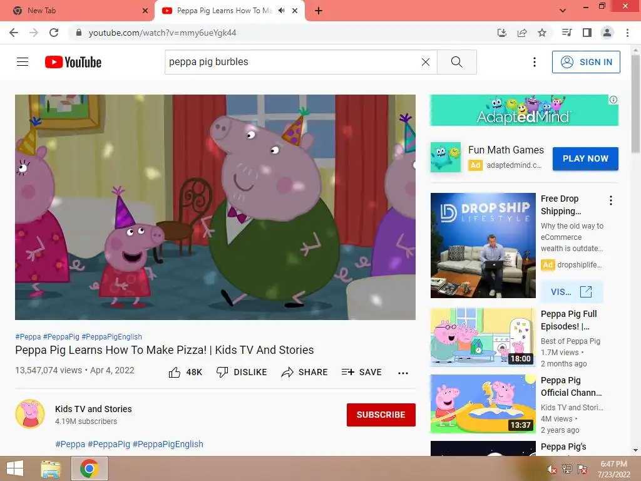Go forward in browser history
Screen dimensions: 641x481
(34, 33)
